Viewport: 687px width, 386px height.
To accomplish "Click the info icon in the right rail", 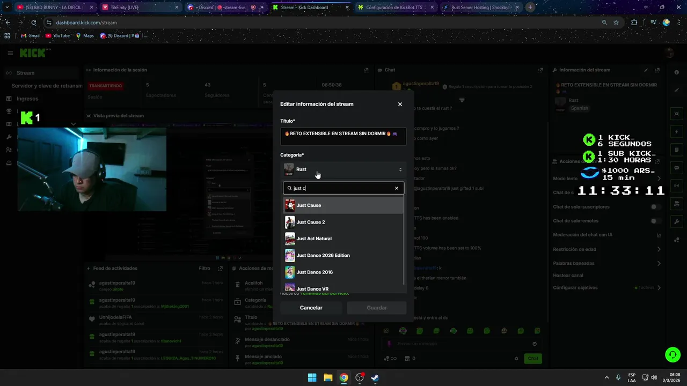I will tap(676, 72).
